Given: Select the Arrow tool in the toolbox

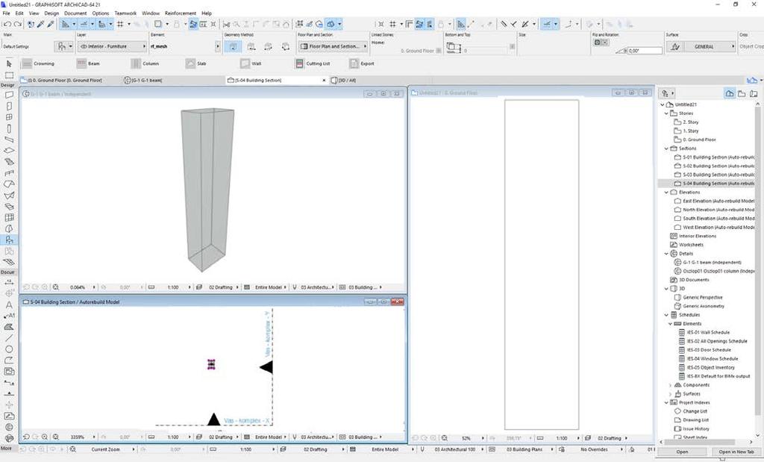Looking at the screenshot, I should [9, 63].
